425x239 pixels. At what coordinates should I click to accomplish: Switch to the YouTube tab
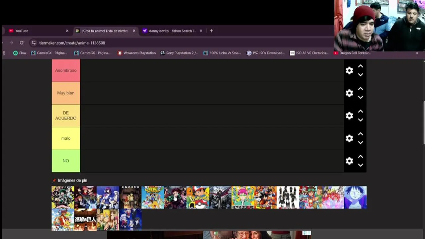tap(38, 31)
